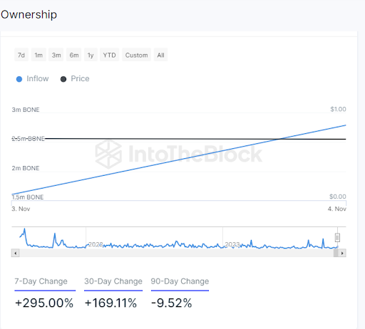
Task: Choose the YTD range option
Action: pyautogui.click(x=109, y=55)
